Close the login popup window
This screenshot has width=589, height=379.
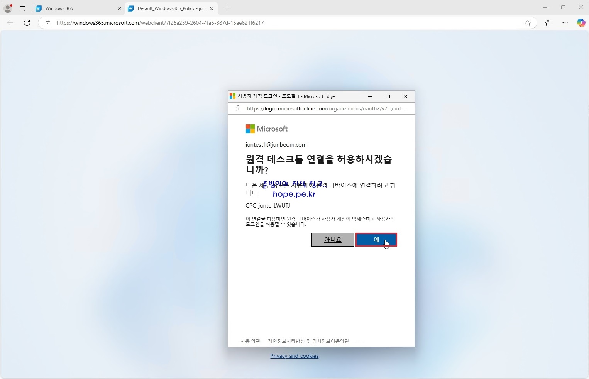click(406, 96)
